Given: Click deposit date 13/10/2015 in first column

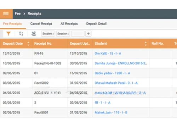Looking at the screenshot, I should coord(11,54).
